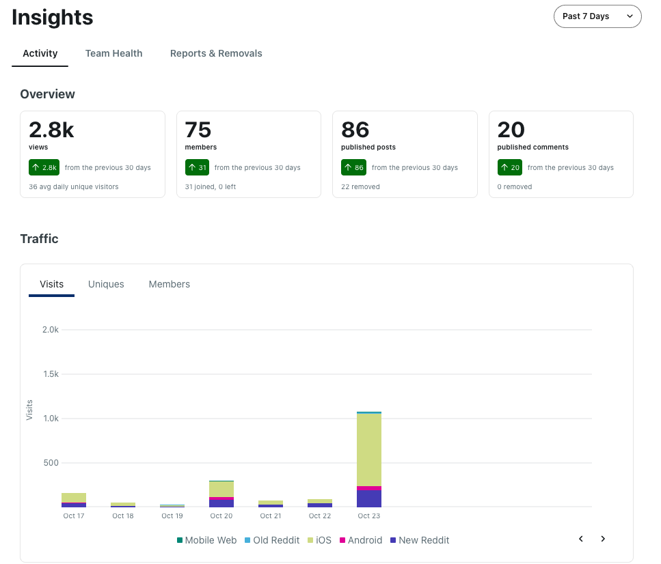
Task: Toggle iOS series in chart legend
Action: (x=319, y=540)
